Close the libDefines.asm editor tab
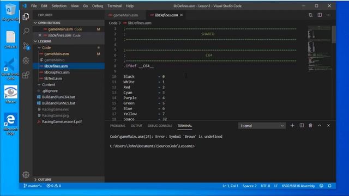Screen dimensions: 349x196 pos(182,15)
